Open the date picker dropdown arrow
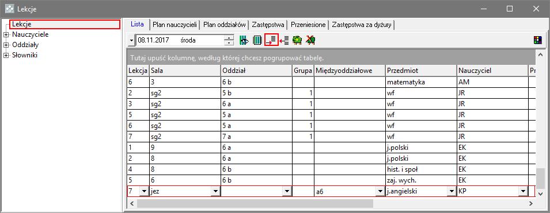550x213 pixels. pyautogui.click(x=131, y=40)
